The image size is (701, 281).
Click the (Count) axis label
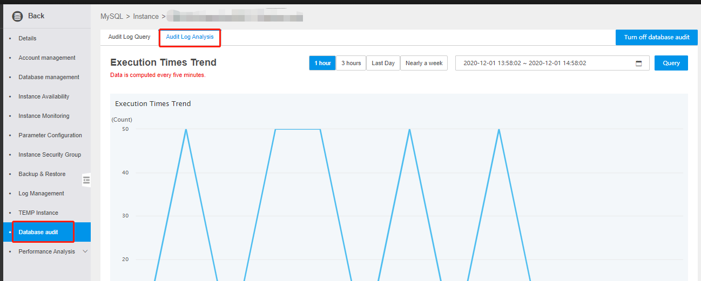(122, 120)
